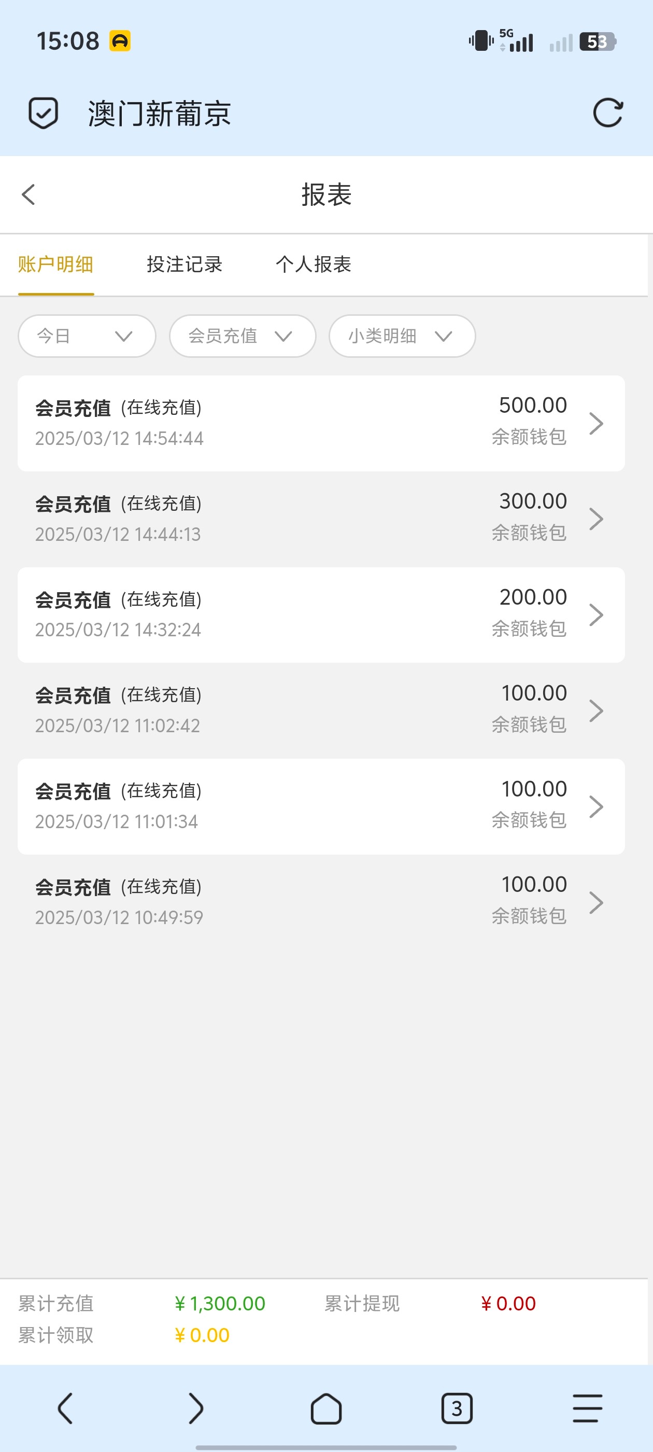Open the 今日 date filter dropdown
The height and width of the screenshot is (1452, 653).
point(87,336)
